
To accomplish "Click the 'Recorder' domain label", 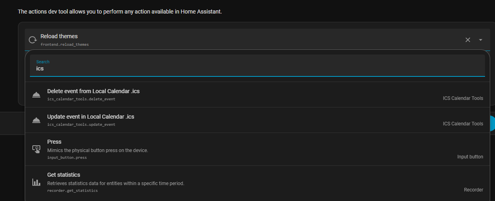I will coord(473,190).
